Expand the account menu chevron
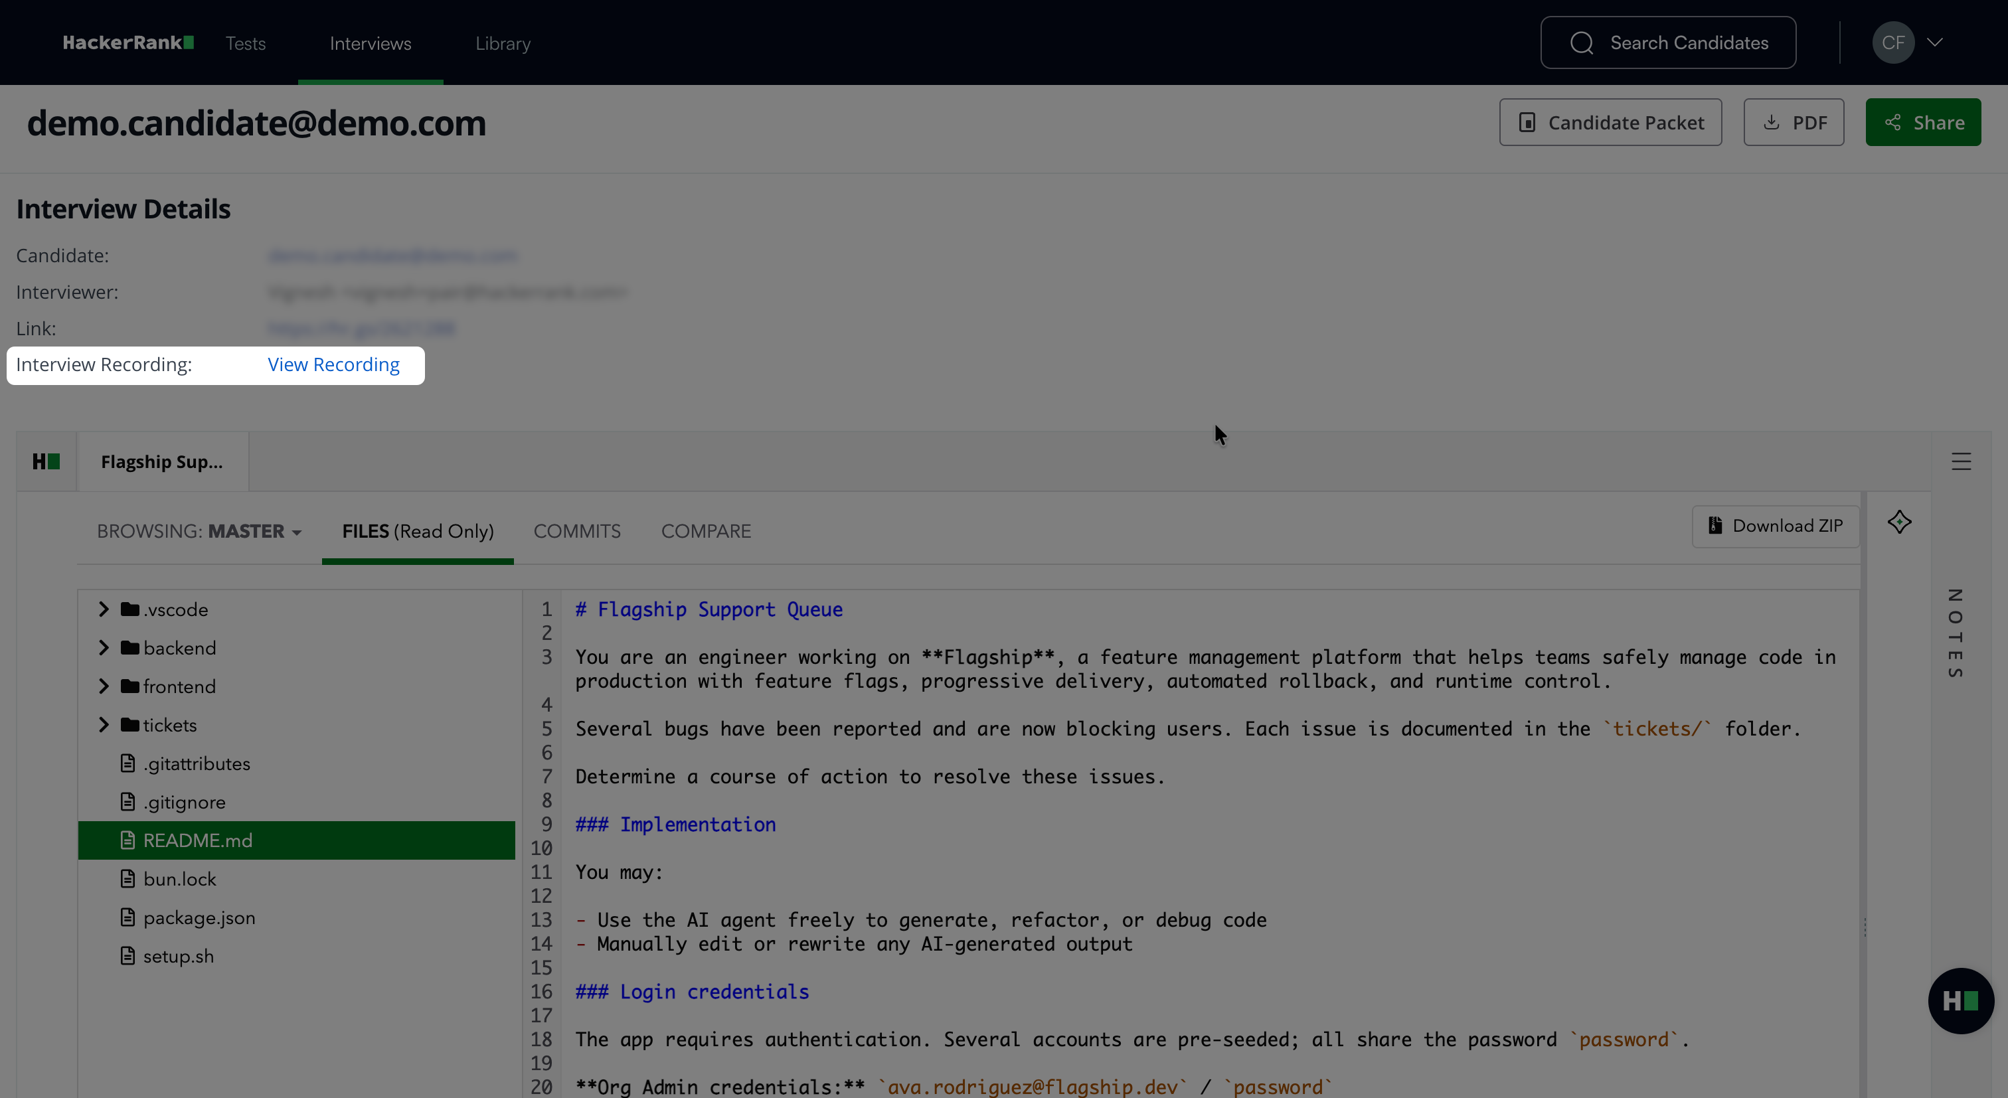Image resolution: width=2008 pixels, height=1098 pixels. (x=1935, y=43)
